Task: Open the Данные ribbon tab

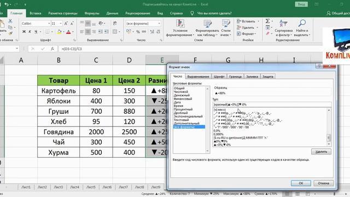Action: point(112,13)
